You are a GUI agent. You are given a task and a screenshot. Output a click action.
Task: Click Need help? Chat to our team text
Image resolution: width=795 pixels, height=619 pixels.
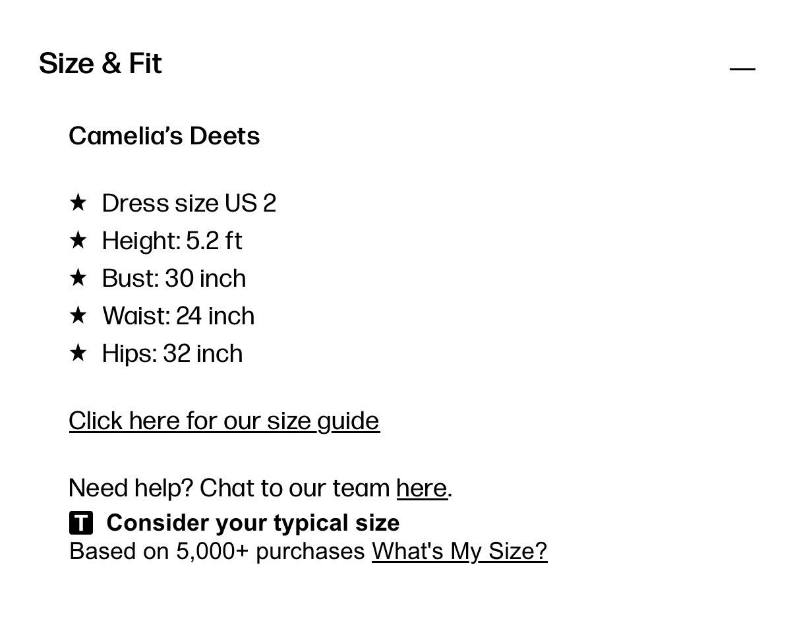tap(229, 488)
